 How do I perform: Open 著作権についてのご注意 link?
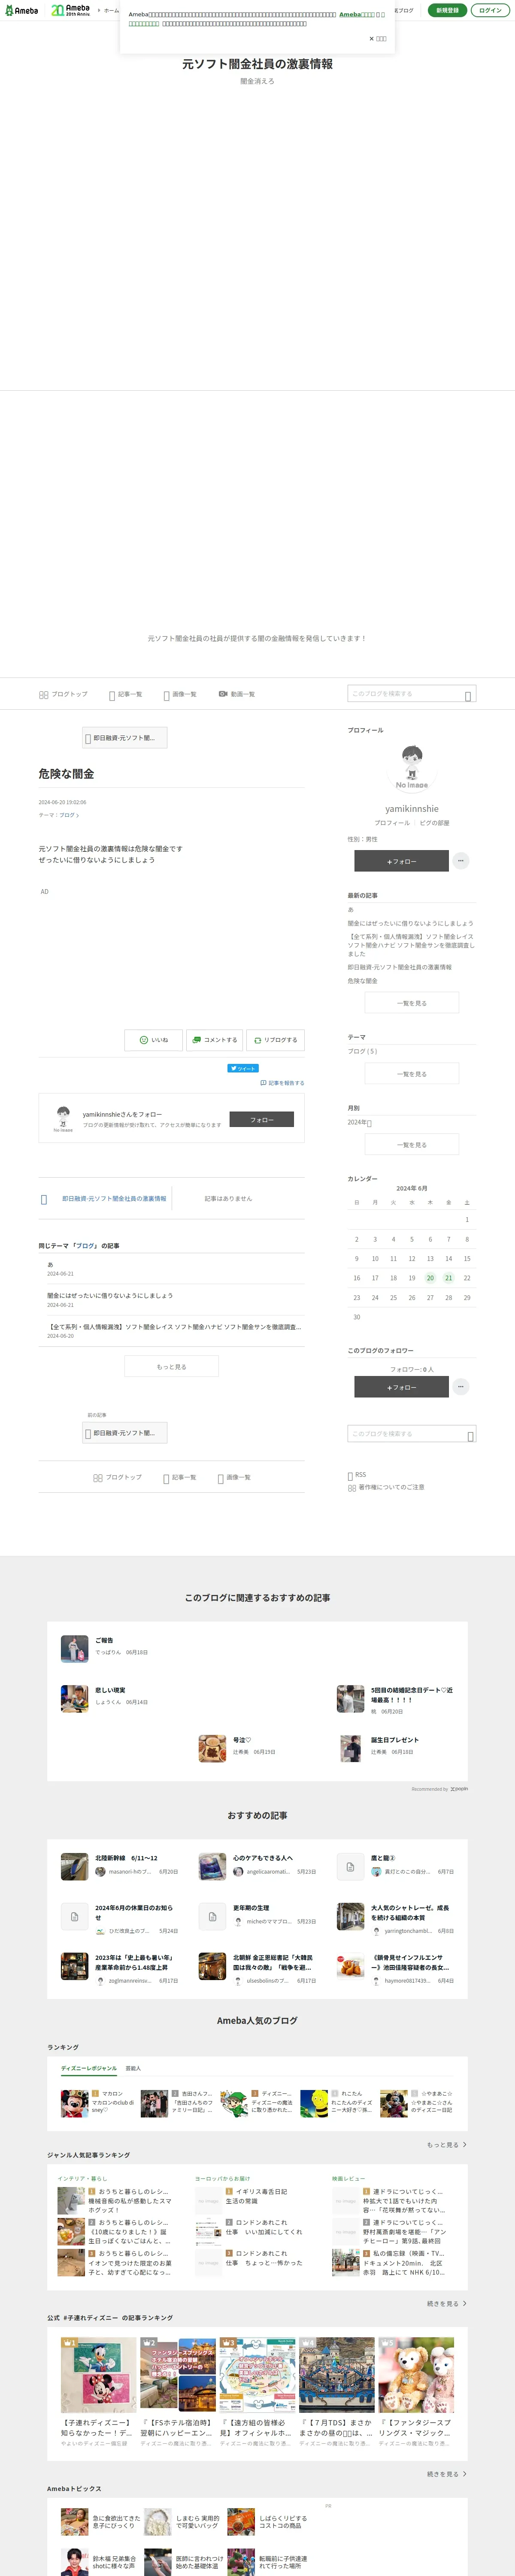point(386,1487)
